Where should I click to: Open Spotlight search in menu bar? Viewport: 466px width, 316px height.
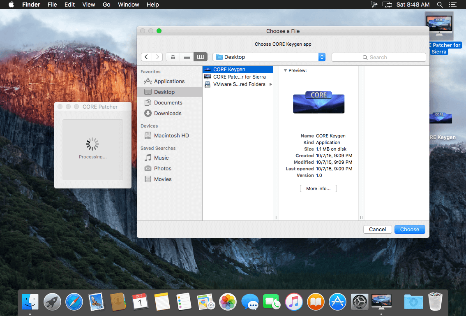pos(440,5)
